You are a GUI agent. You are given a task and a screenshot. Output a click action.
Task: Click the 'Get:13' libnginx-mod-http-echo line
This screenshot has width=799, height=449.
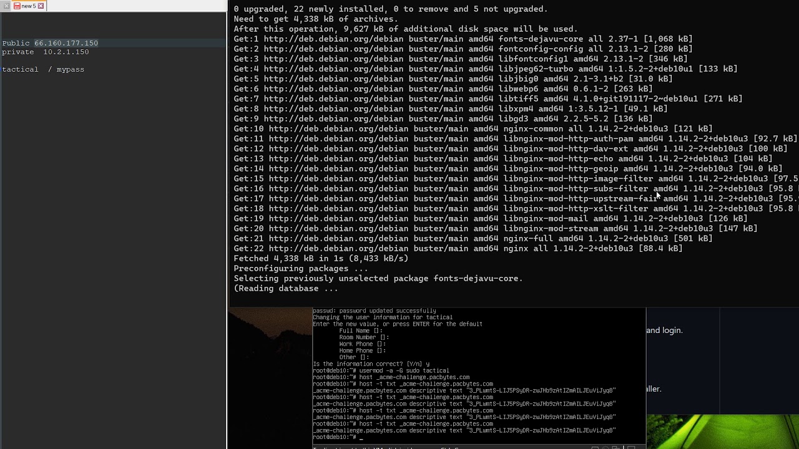(x=503, y=158)
